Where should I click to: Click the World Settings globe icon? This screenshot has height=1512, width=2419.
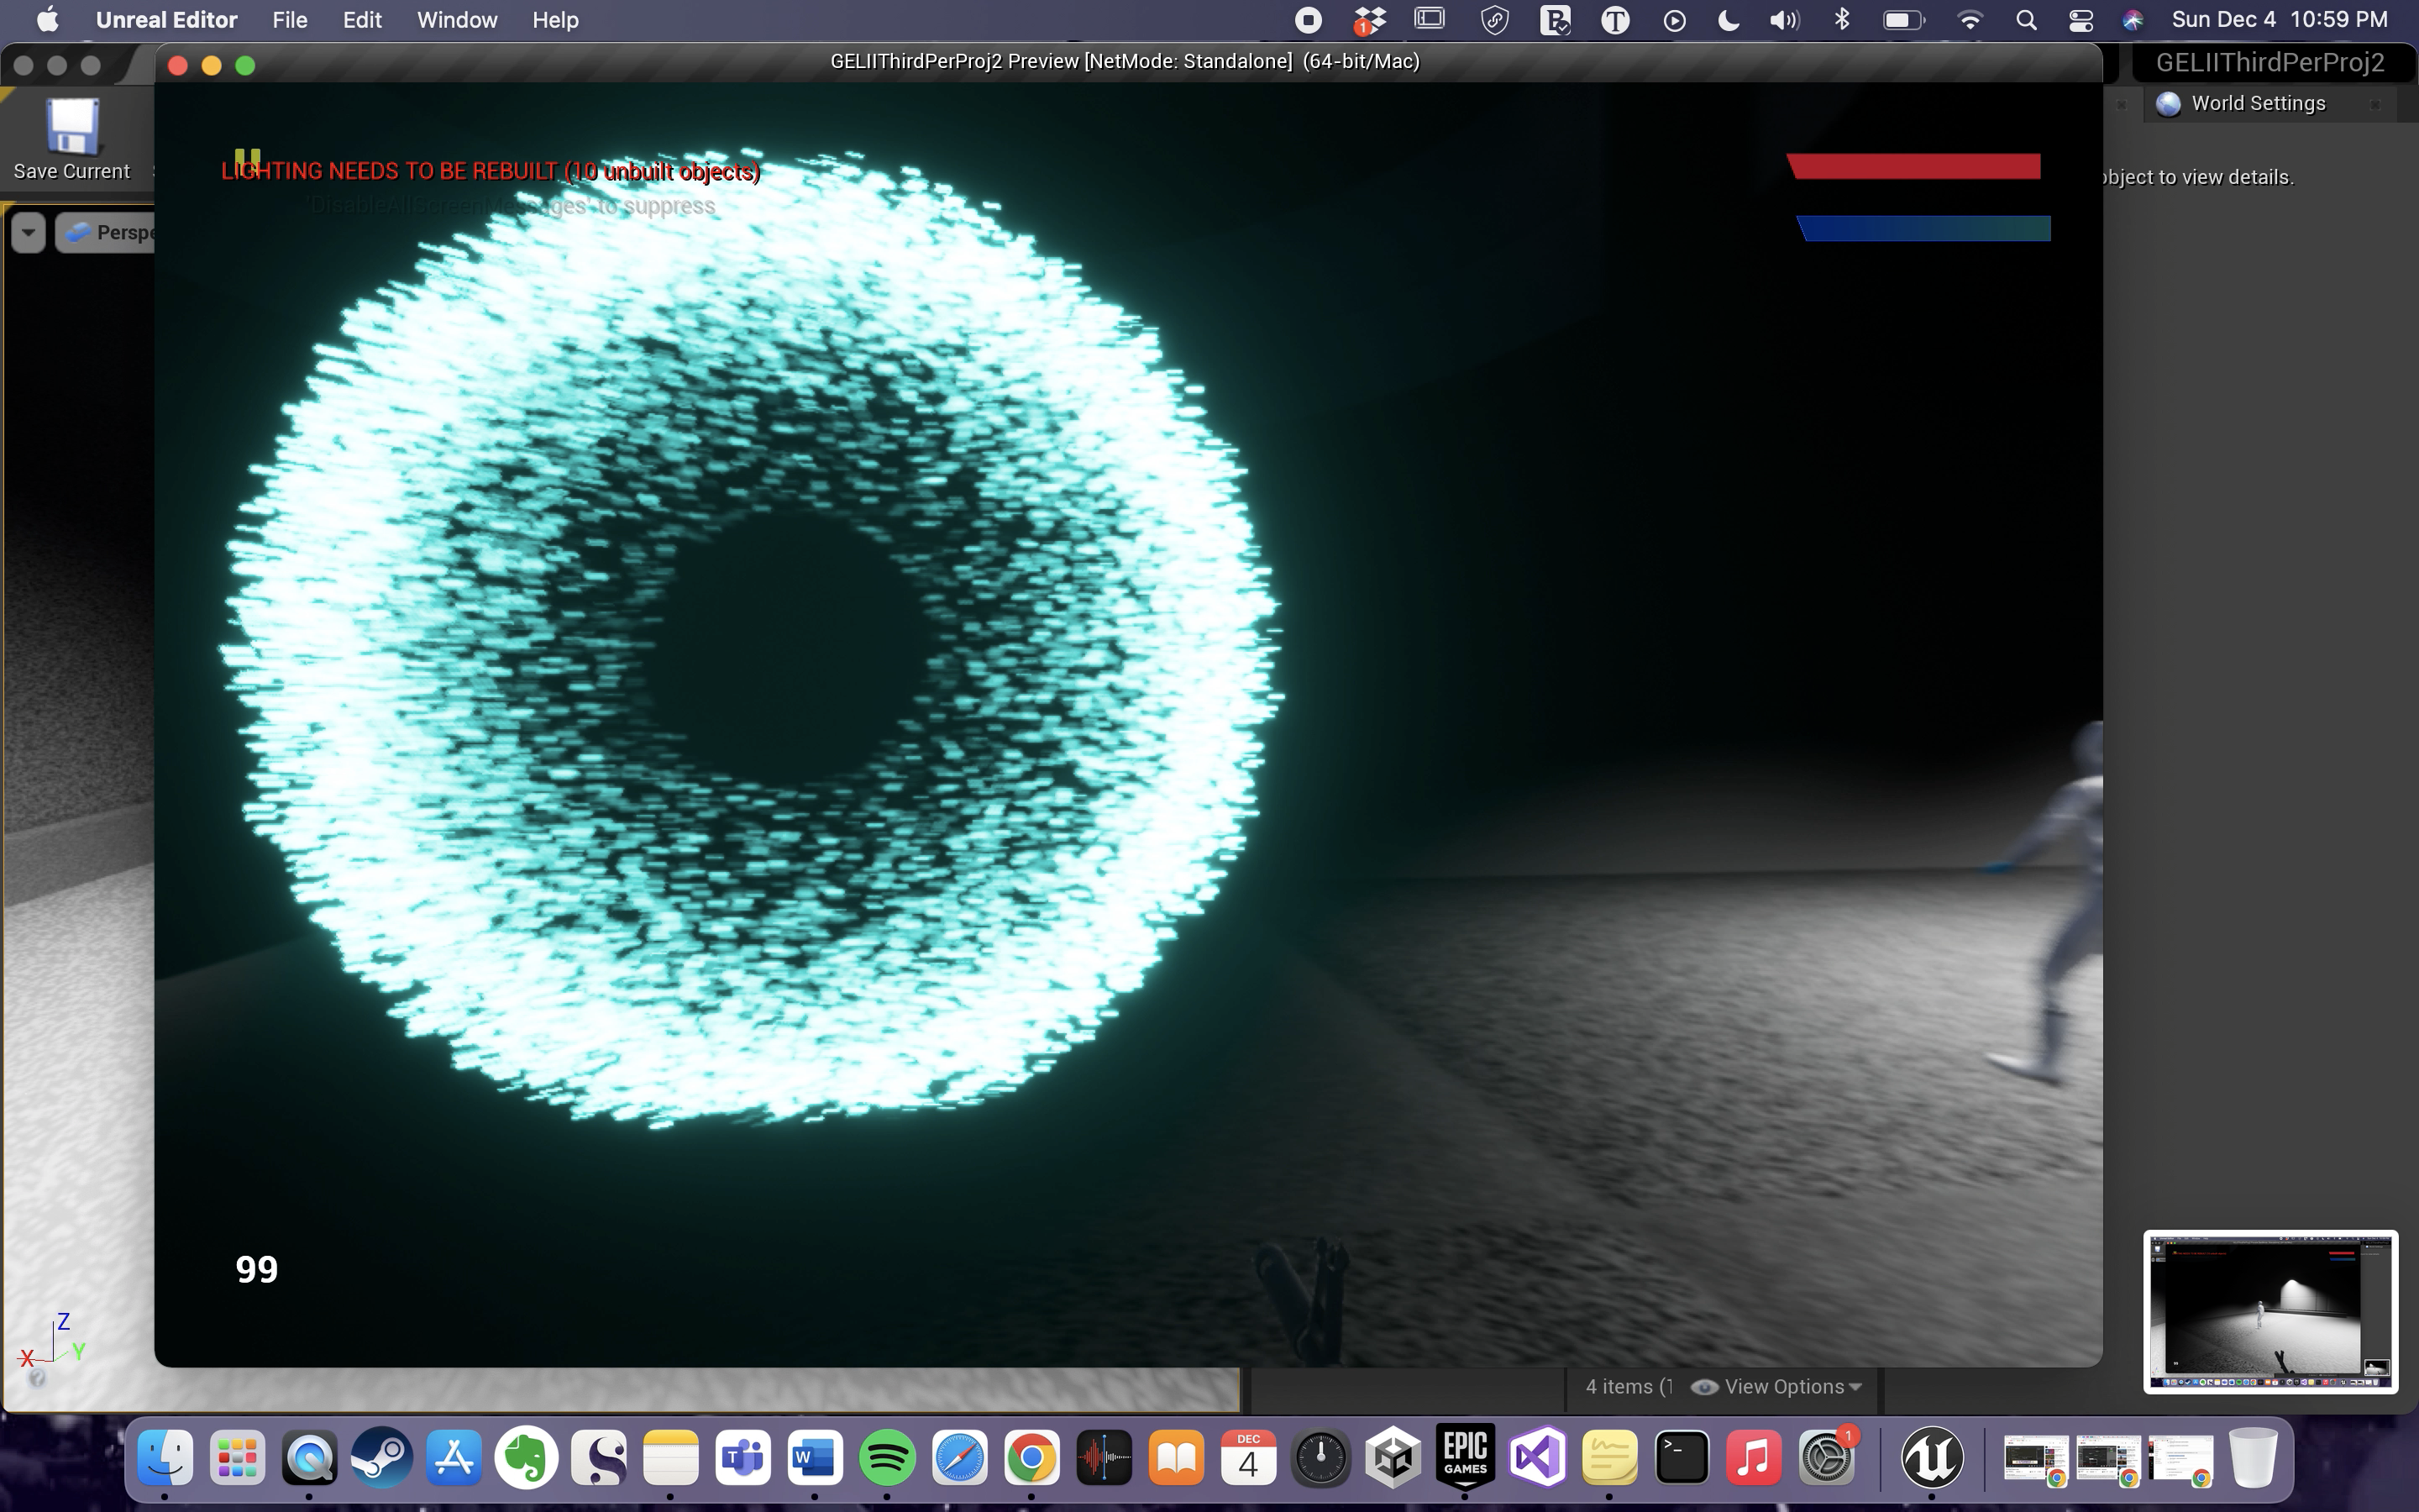click(x=2168, y=104)
